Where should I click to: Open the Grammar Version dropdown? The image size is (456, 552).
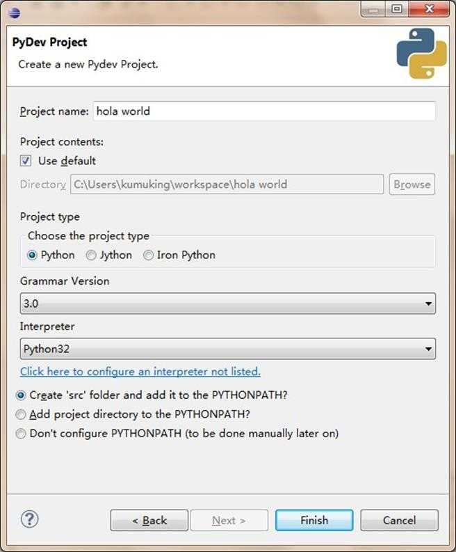click(x=227, y=304)
